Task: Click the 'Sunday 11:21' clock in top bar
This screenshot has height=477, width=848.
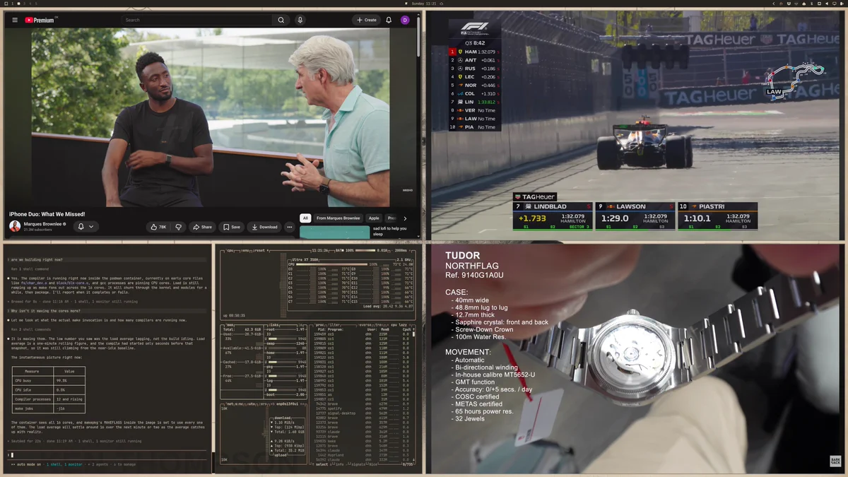Action: click(424, 4)
